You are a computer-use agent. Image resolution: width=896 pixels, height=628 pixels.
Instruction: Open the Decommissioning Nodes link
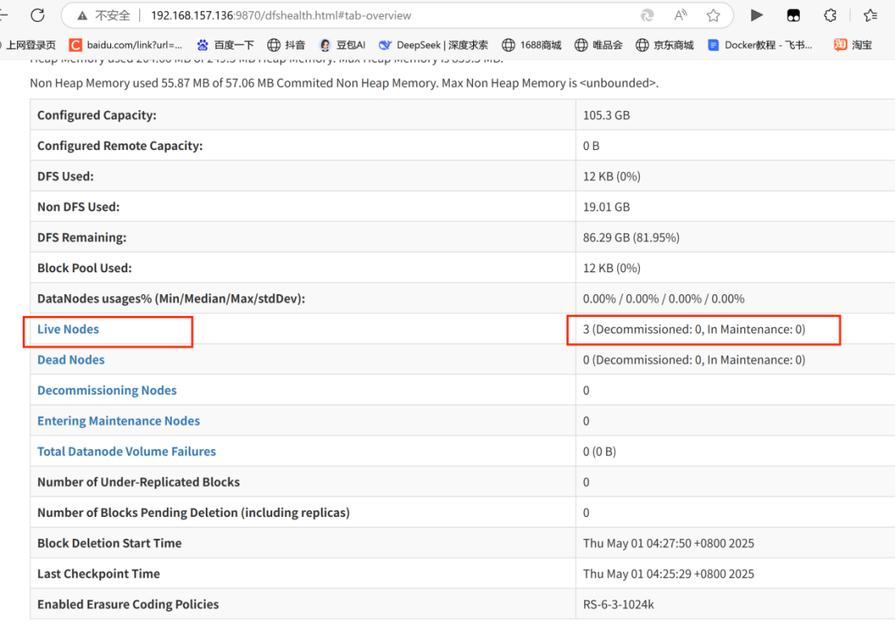107,391
